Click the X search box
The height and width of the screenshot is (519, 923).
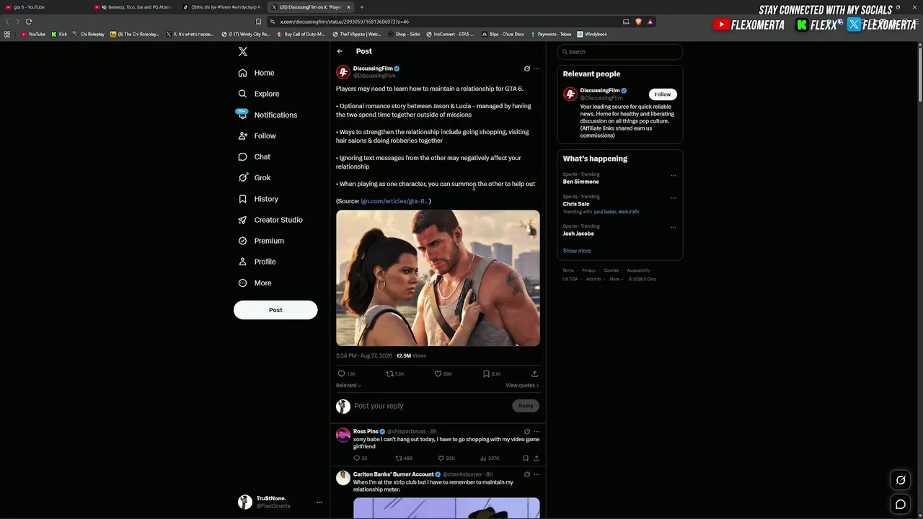[620, 52]
